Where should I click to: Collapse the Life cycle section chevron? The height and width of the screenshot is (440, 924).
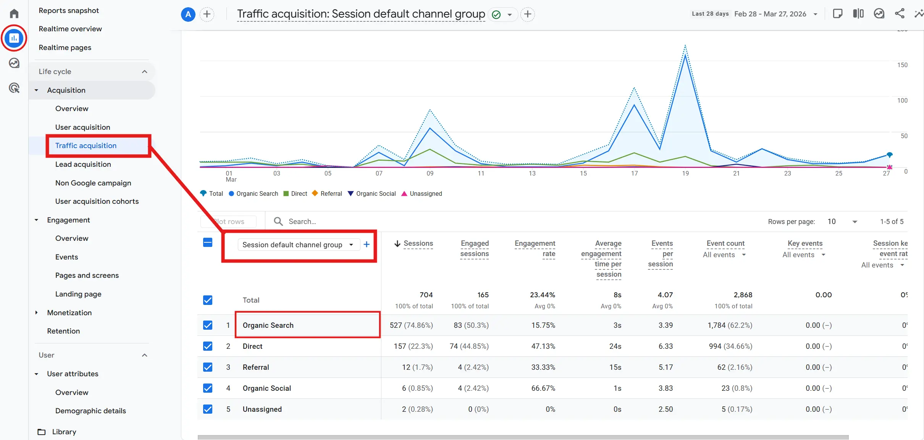coord(144,72)
